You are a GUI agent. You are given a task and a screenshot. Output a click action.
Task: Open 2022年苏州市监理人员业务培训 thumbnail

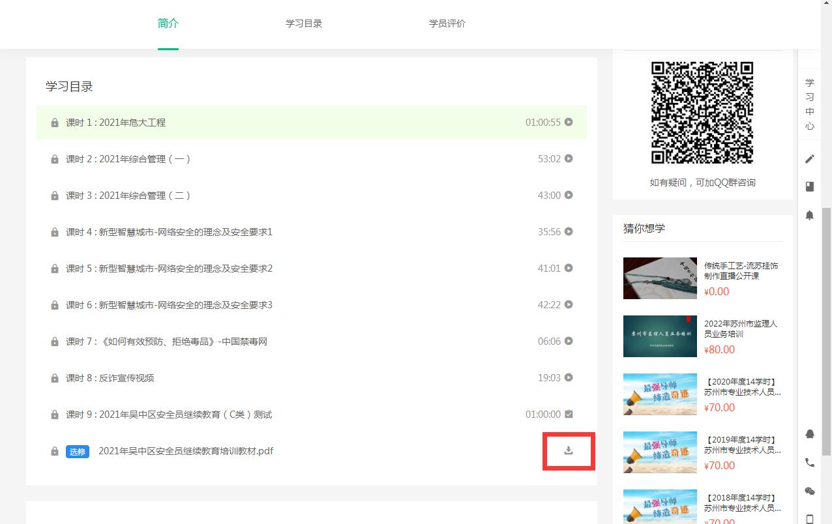point(660,336)
